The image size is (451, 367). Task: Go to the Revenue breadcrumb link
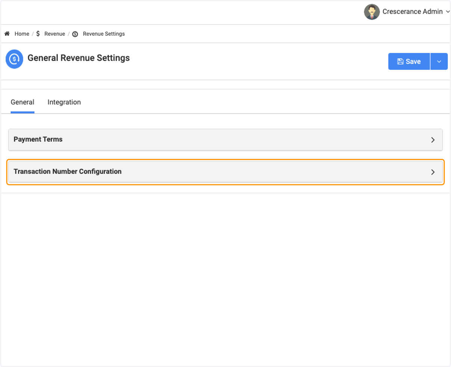55,34
